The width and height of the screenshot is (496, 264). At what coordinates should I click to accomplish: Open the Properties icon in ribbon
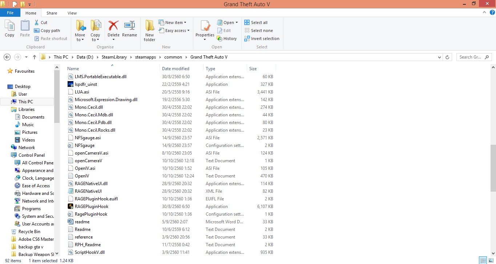(x=205, y=26)
